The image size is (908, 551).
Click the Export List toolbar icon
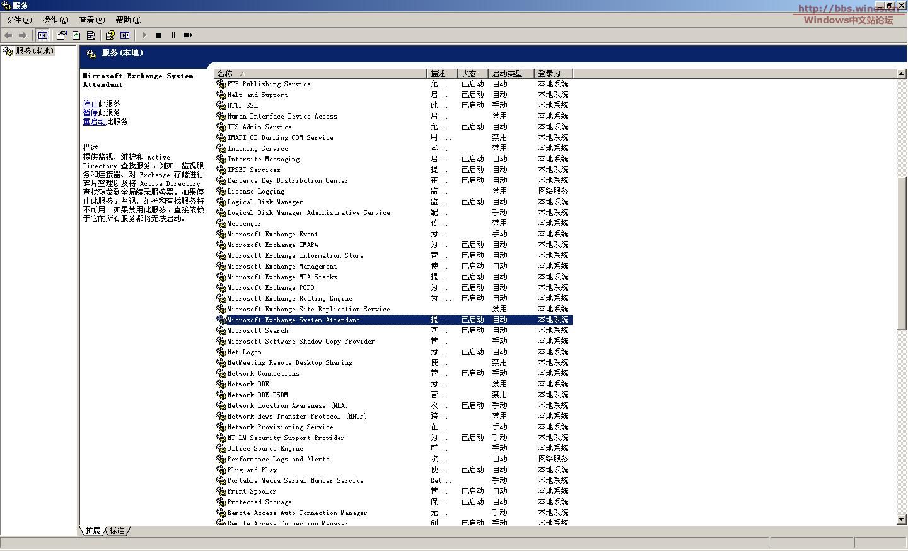(91, 35)
